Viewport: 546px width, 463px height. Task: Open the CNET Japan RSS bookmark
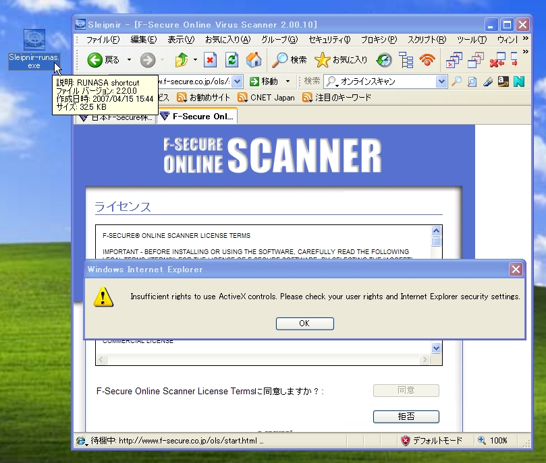pyautogui.click(x=266, y=98)
